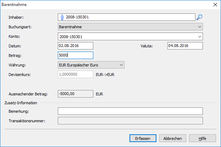This screenshot has width=221, height=147.
Task: Close the Barentnahme dialog window
Action: (x=214, y=5)
